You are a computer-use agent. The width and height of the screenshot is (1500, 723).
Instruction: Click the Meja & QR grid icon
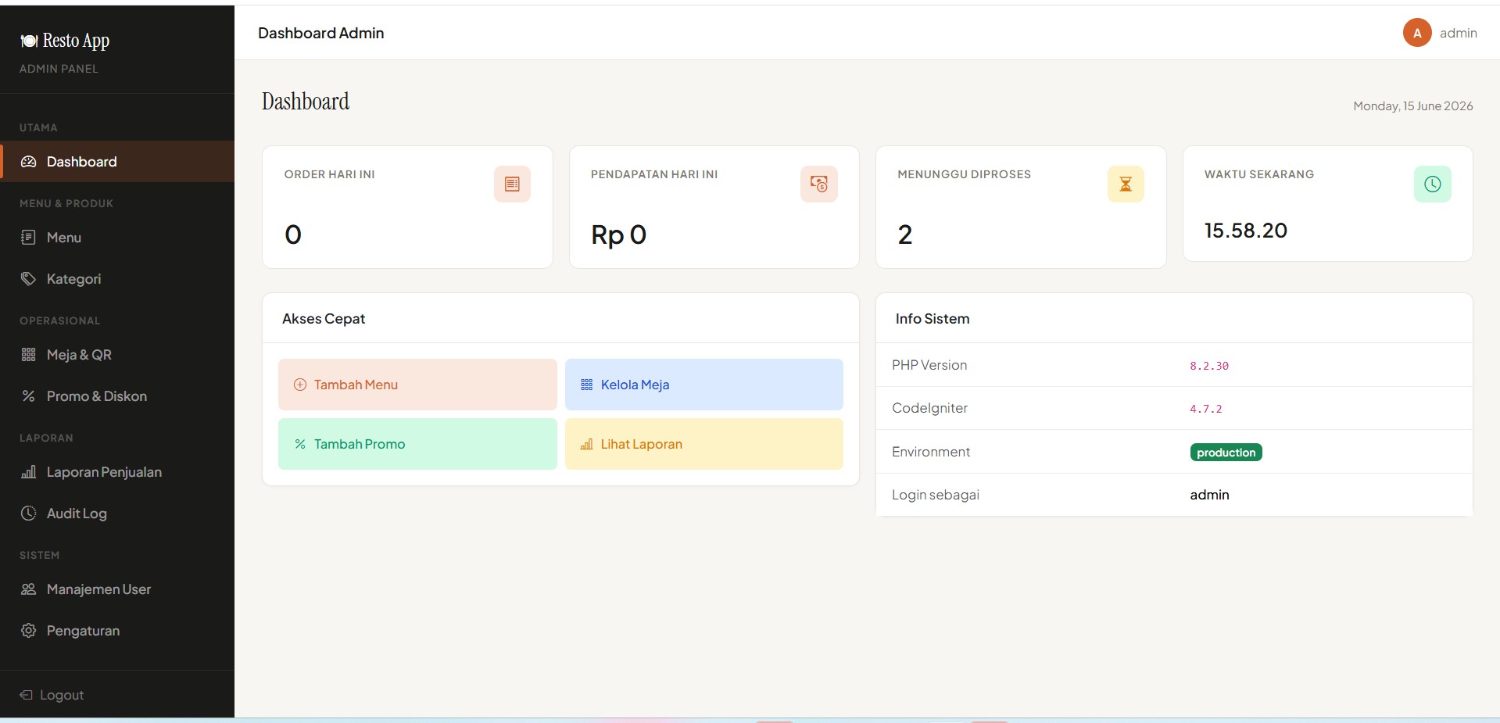point(28,355)
